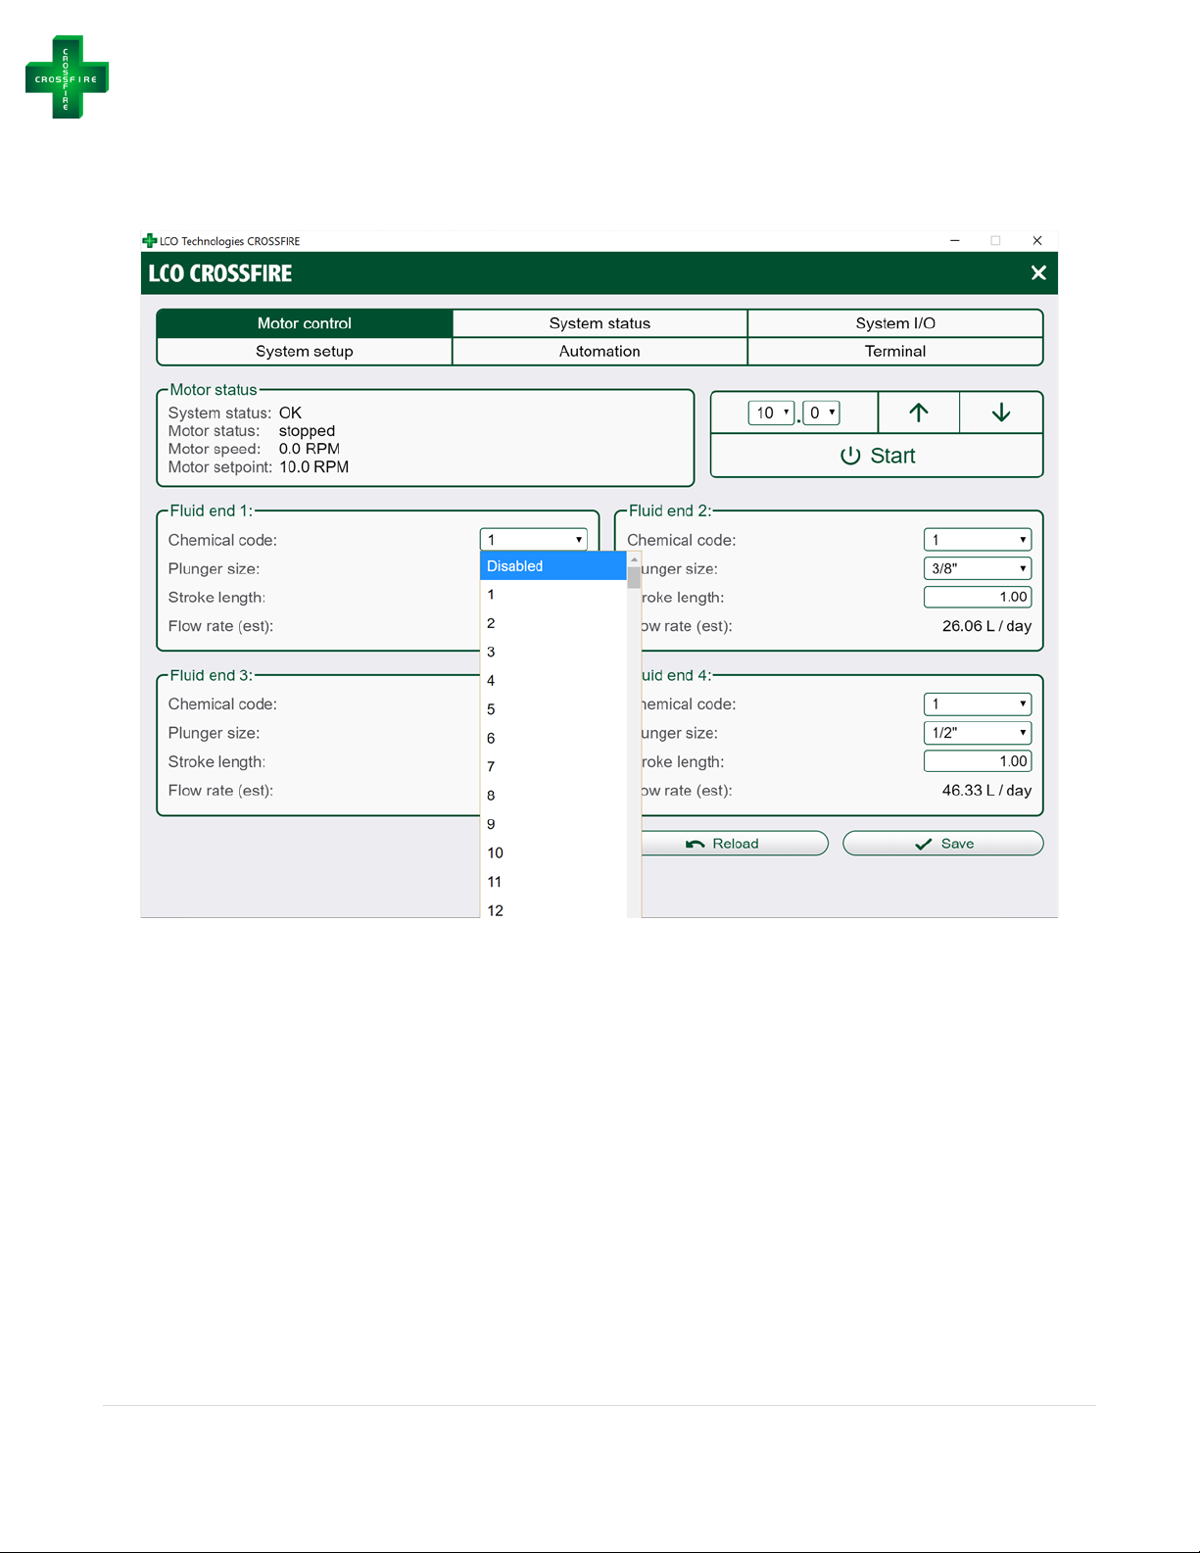Minimize the LCO Technologies CROSSFIRE window
This screenshot has width=1200, height=1553.
coord(954,240)
